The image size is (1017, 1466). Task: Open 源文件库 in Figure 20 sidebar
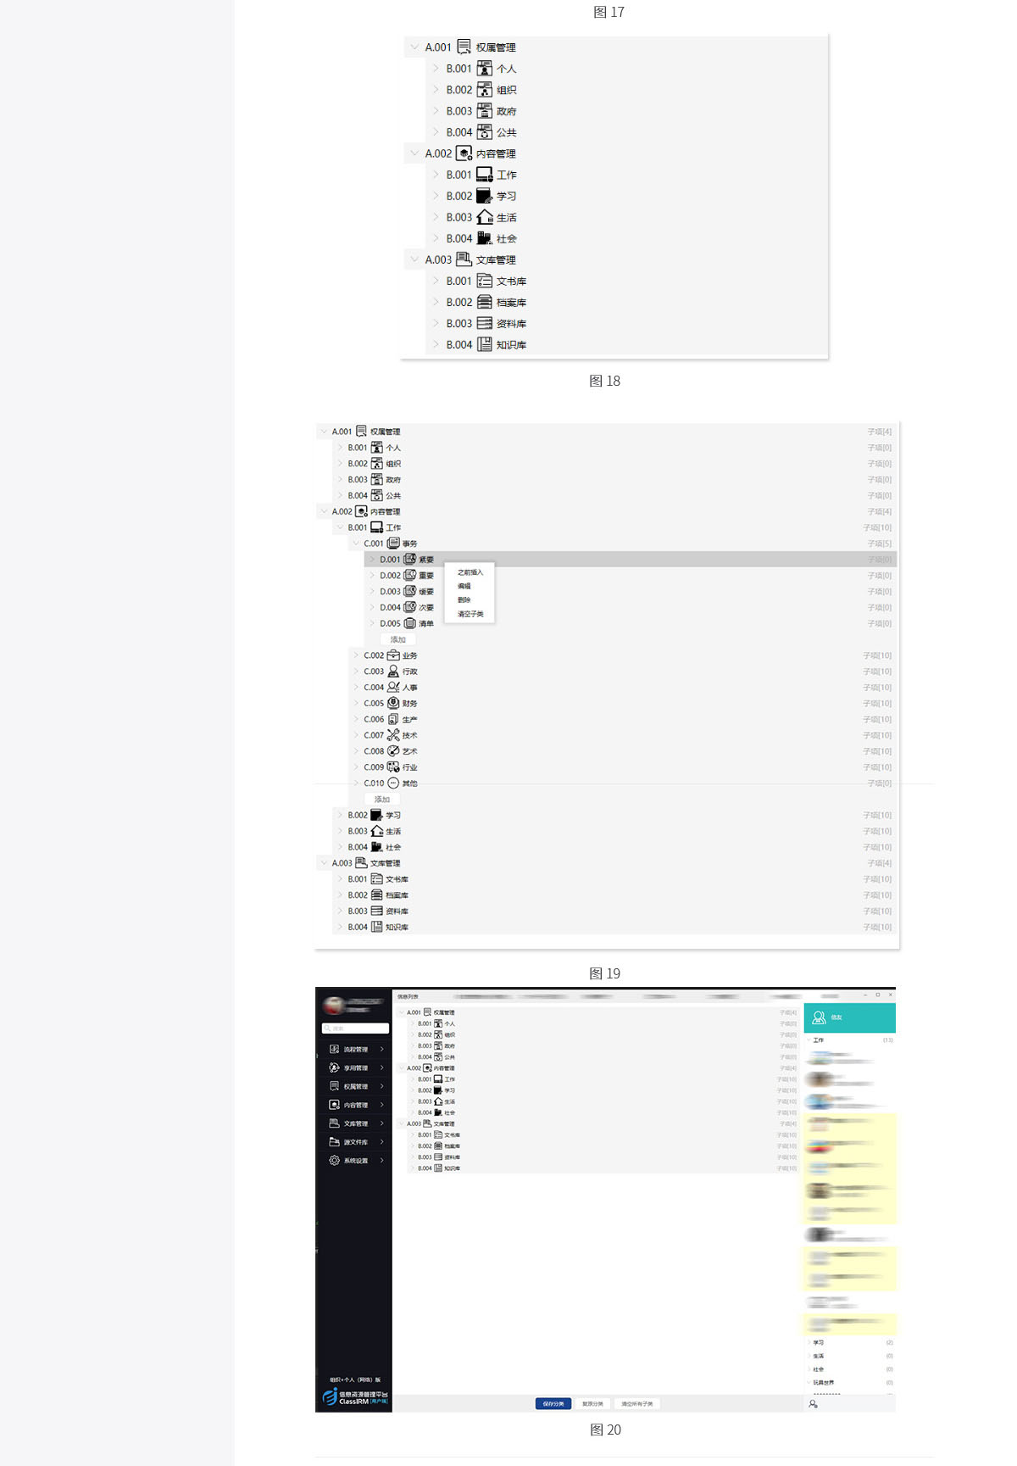point(356,1142)
